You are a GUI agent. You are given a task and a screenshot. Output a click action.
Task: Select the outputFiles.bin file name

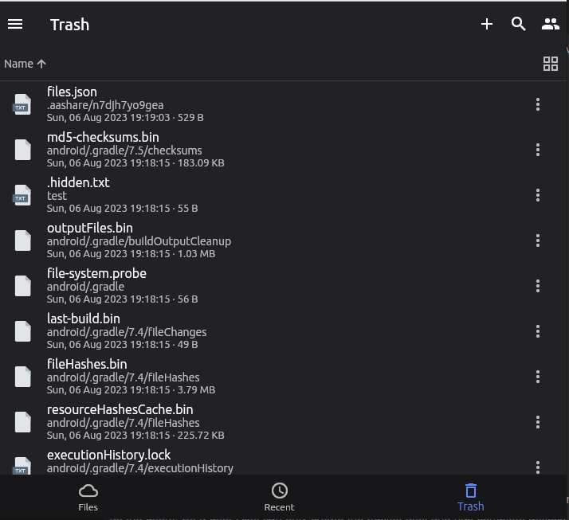[90, 228]
